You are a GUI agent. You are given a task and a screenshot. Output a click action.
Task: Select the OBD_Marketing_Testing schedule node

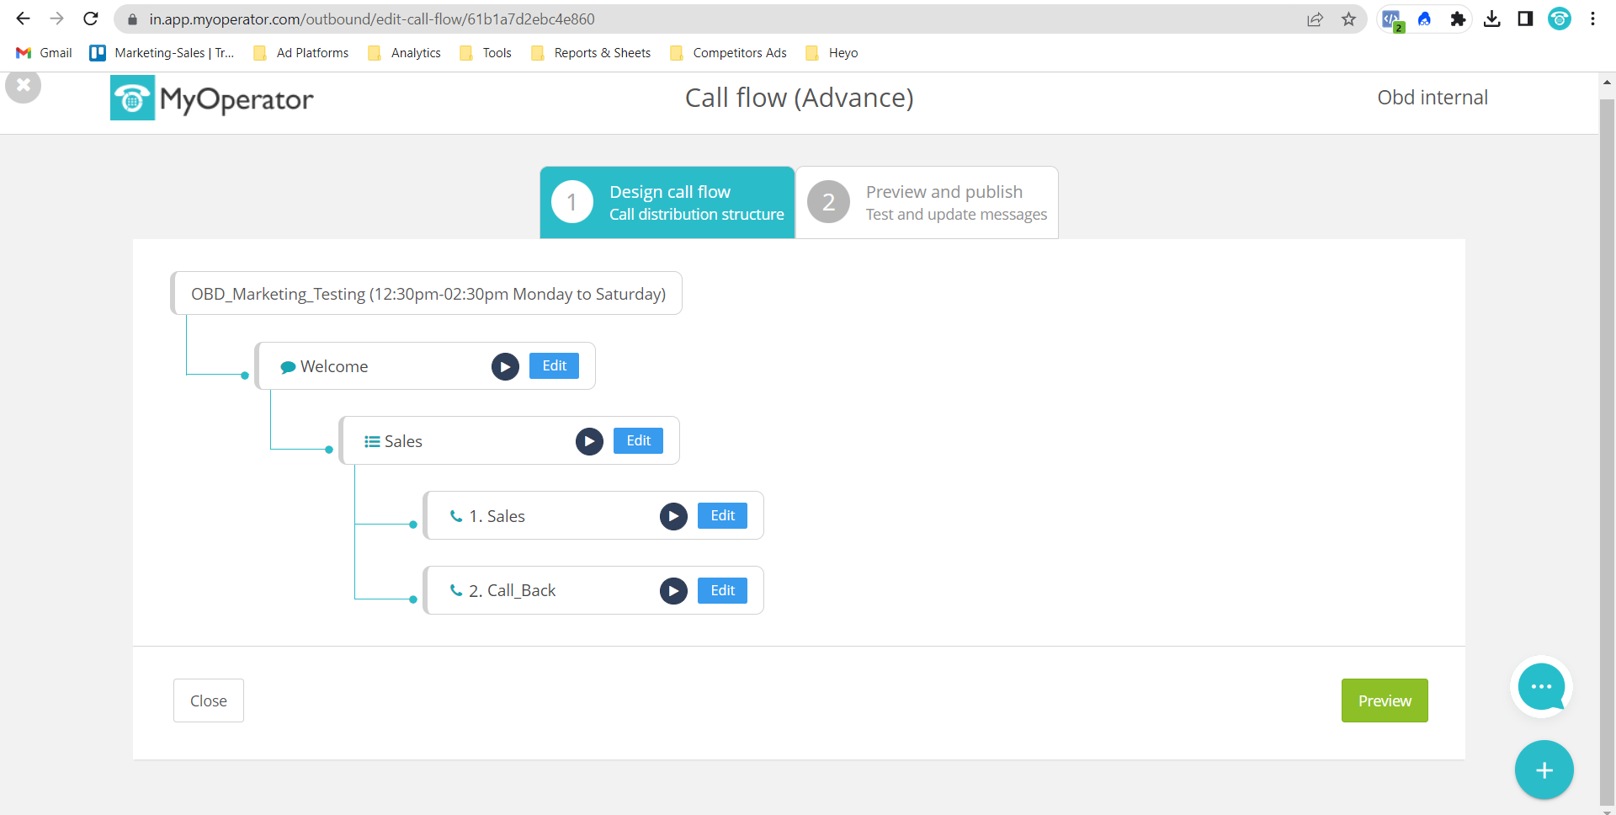(x=426, y=293)
